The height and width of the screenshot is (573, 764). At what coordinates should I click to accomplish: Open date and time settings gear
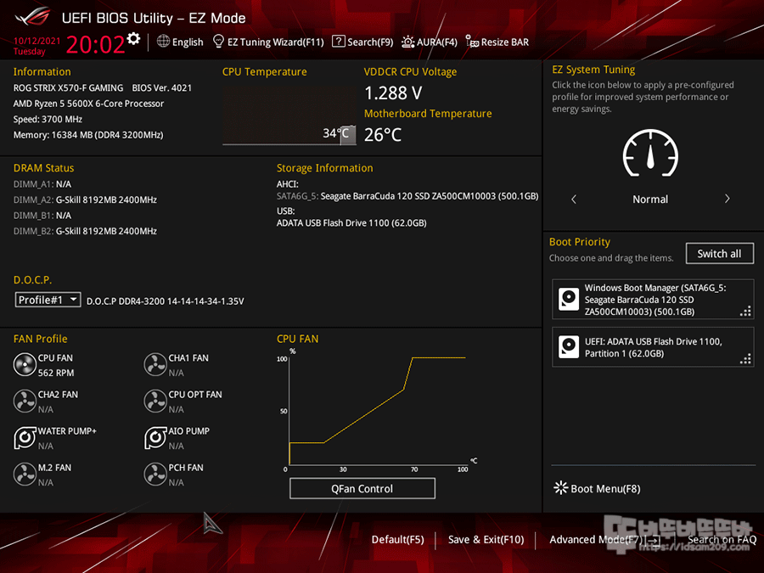click(133, 38)
